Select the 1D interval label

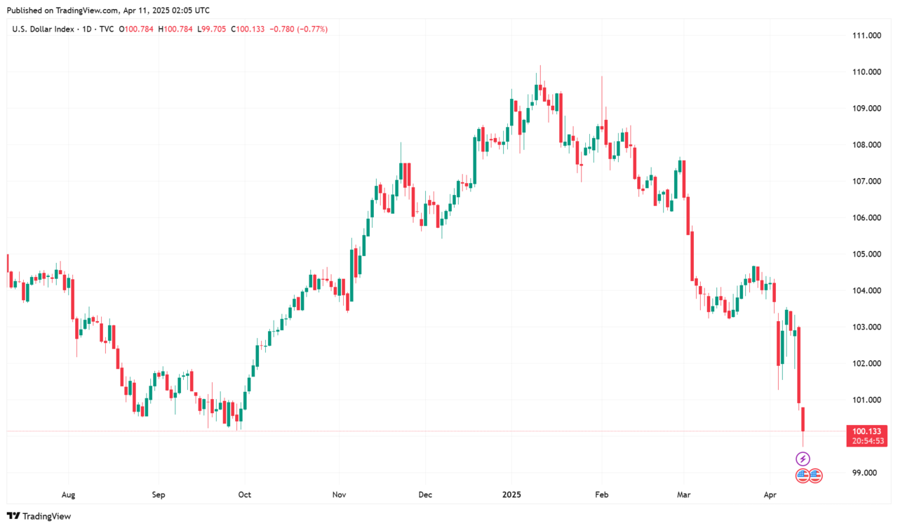88,29
